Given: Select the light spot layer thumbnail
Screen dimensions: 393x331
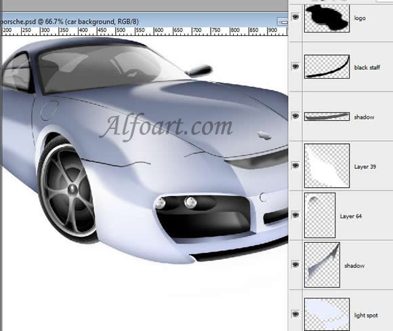Looking at the screenshot, I should (x=327, y=314).
